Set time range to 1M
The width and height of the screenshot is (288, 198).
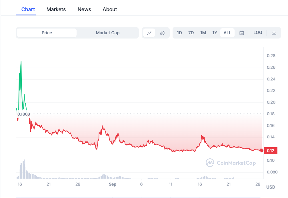203,33
